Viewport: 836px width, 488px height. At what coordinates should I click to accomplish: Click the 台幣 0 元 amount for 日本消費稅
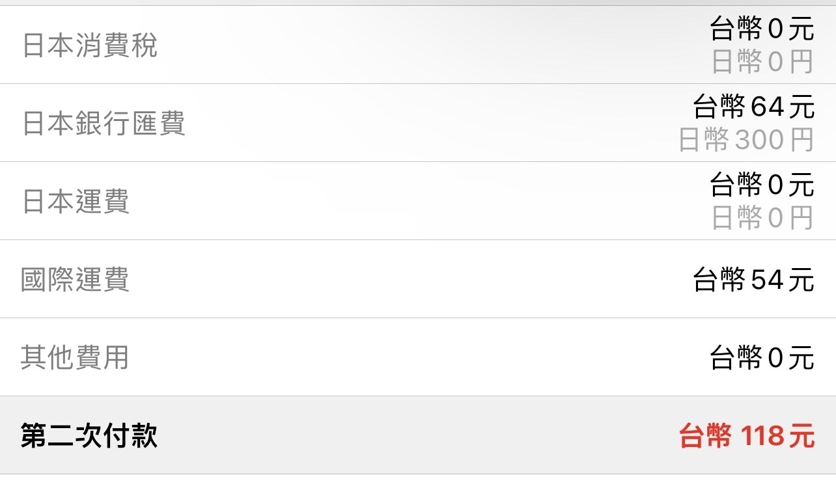pyautogui.click(x=762, y=29)
